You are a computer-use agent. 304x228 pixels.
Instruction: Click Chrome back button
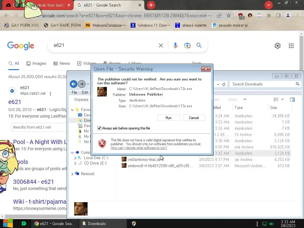tap(7, 15)
